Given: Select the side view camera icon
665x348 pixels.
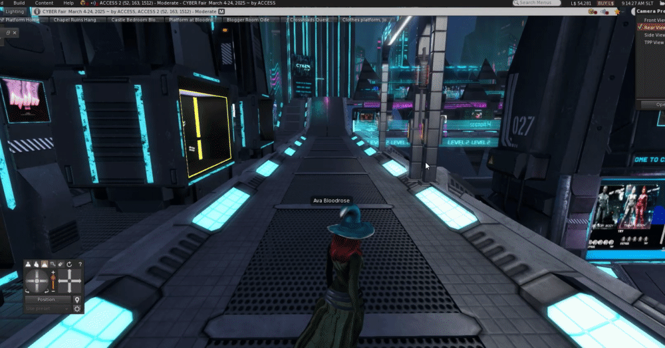Looking at the screenshot, I should point(36,264).
